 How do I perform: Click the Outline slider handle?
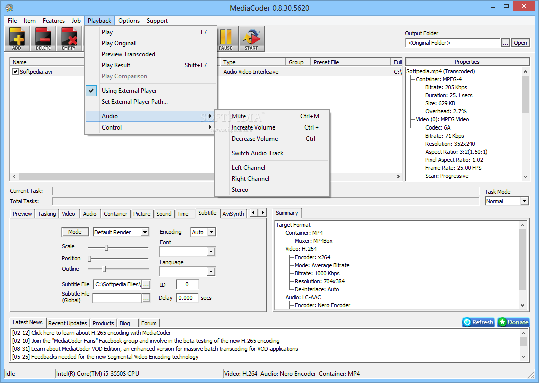(104, 269)
